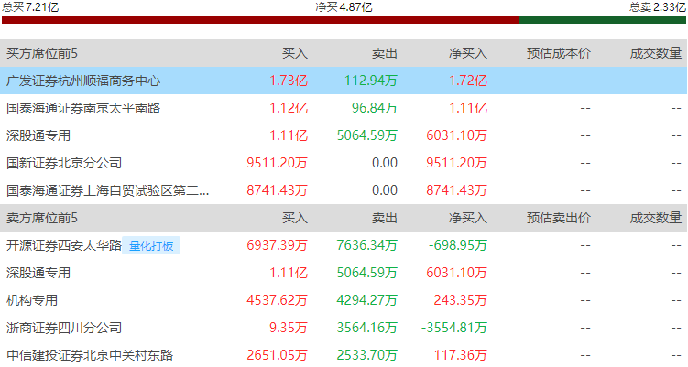Click sell value 2533.70万

[366, 355]
